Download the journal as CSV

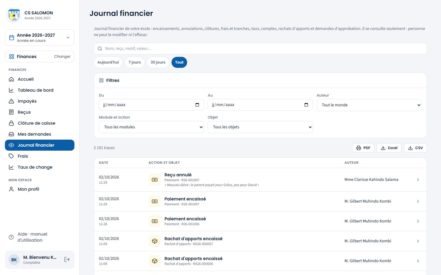pos(415,148)
